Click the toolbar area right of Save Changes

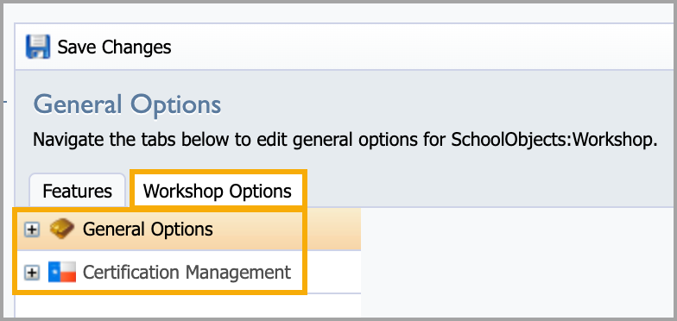421,47
